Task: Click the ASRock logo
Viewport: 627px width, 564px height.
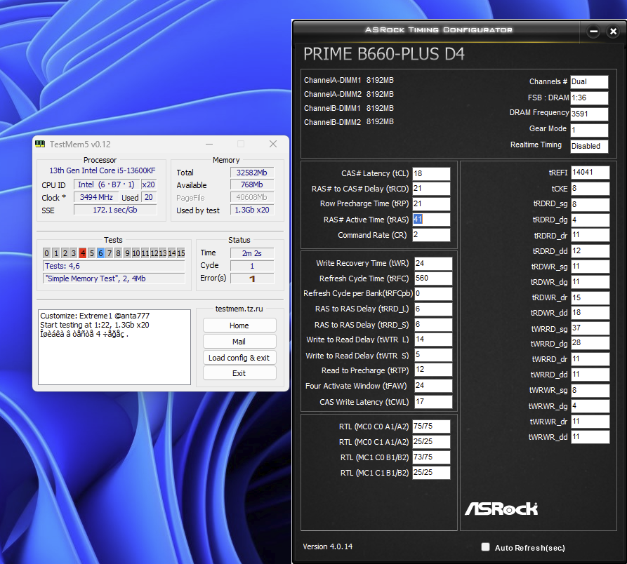Action: pyautogui.click(x=501, y=508)
